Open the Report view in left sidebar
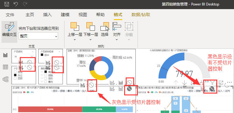Viewport: 234px width, 113px height. 5,55
